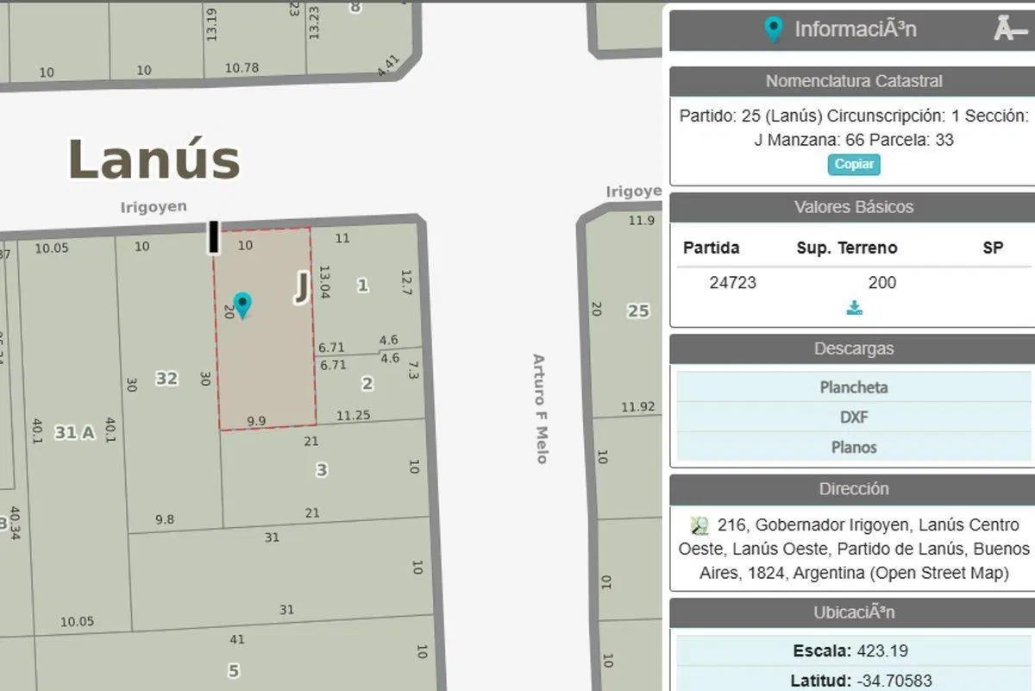Viewport: 1035px width, 691px height.
Task: Download the DXF file
Action: coord(854,418)
